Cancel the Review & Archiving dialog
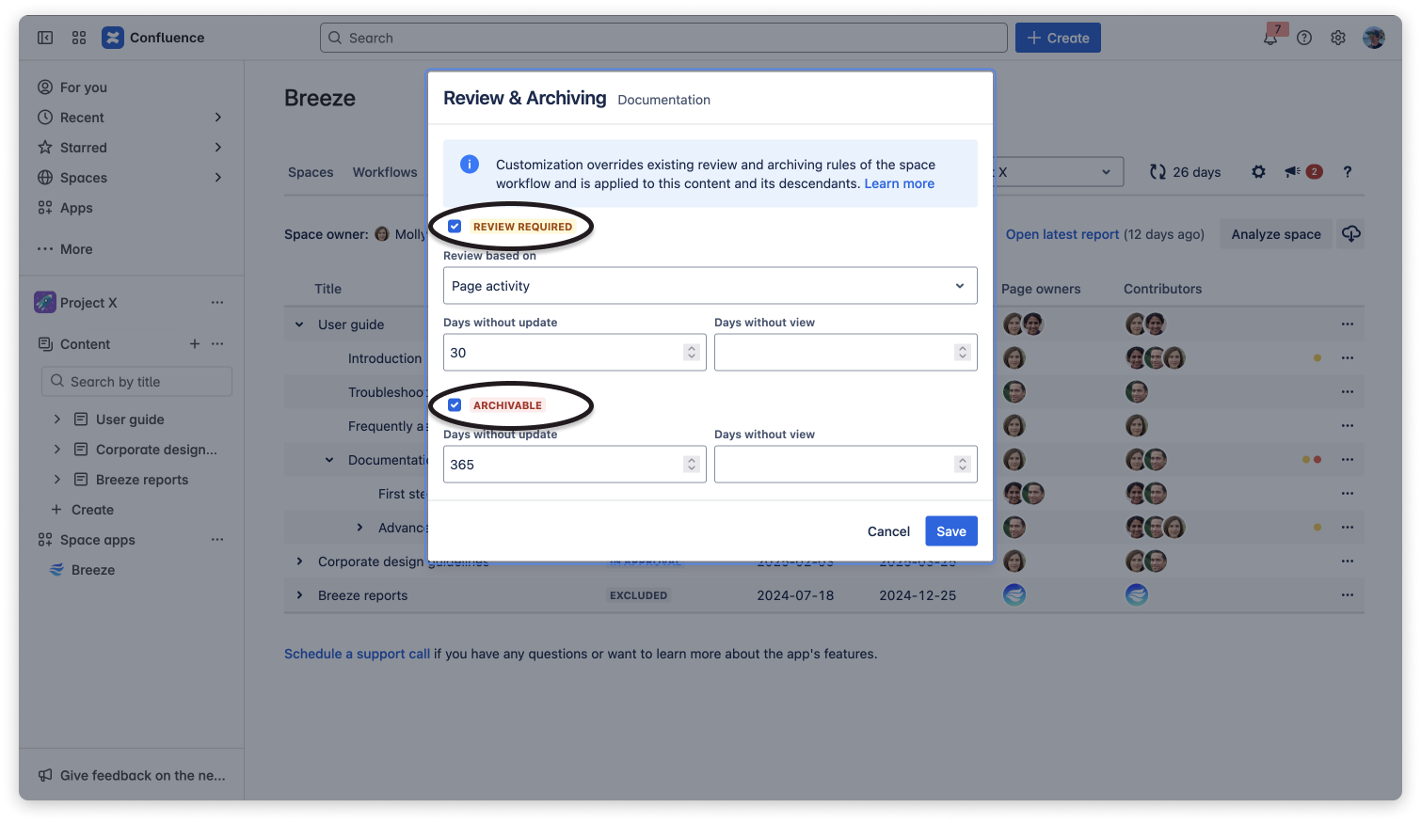Screen dimensions: 1421x823 click(888, 531)
